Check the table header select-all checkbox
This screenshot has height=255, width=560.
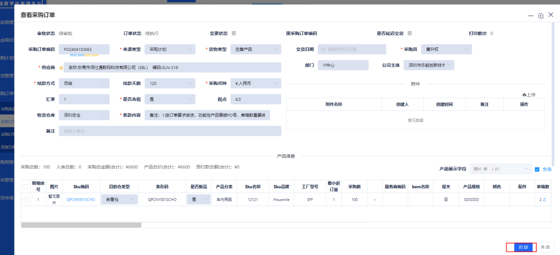[25, 186]
